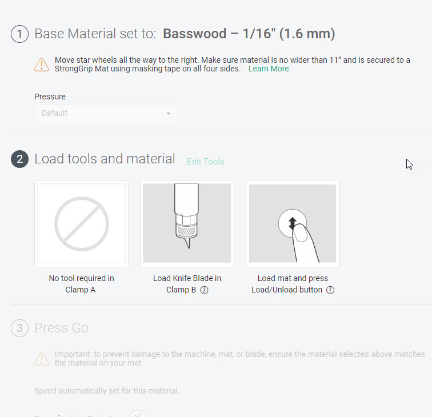
Task: Click the step 1 number circle
Action: (19, 34)
